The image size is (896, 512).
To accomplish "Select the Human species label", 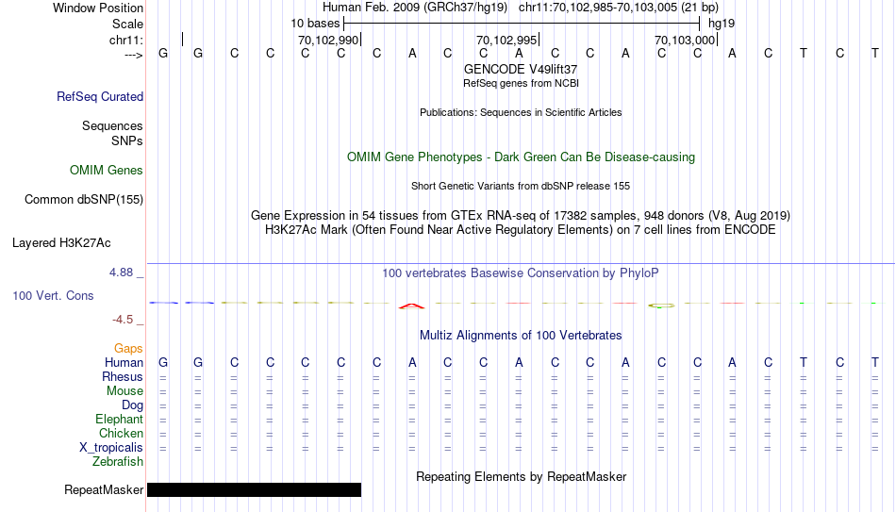I will [124, 363].
